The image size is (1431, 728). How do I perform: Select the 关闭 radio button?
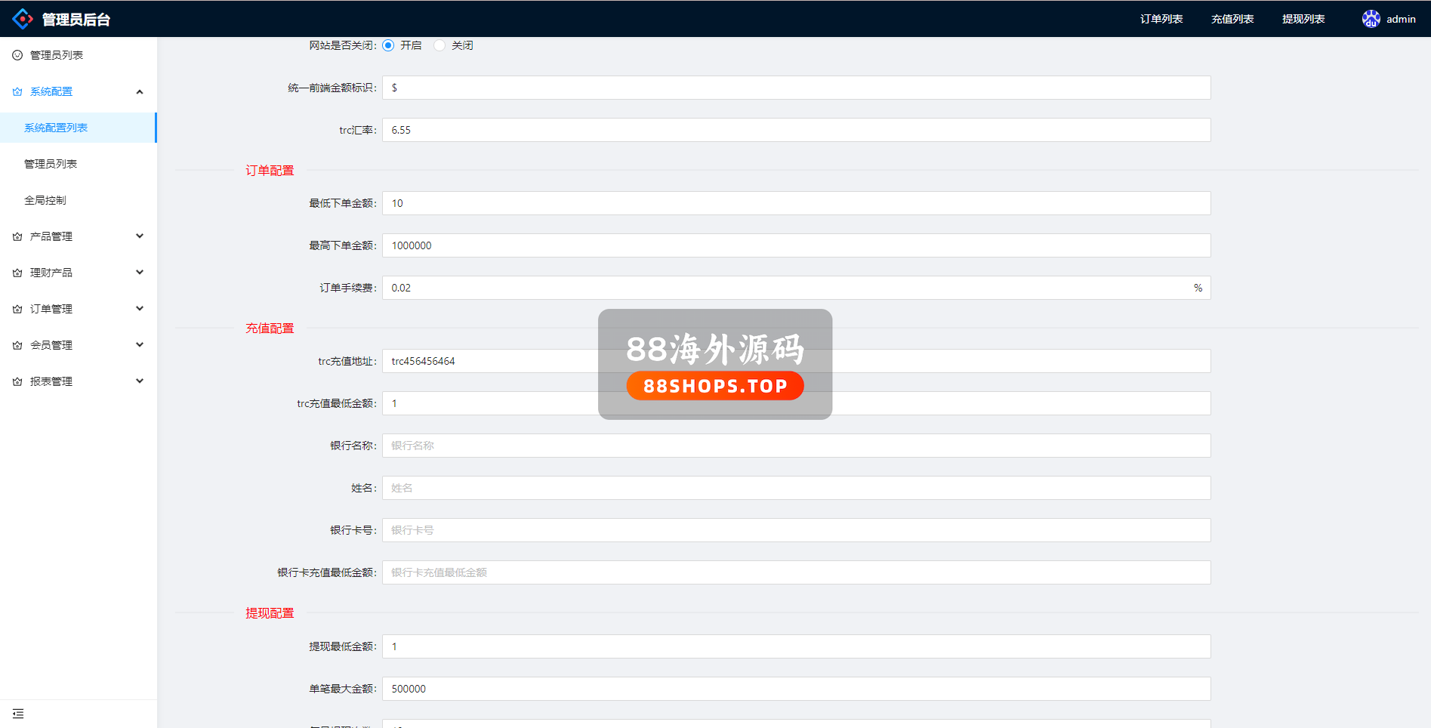(439, 45)
